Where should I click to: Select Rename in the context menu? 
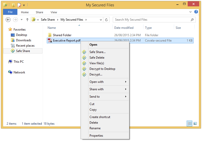click(95, 128)
